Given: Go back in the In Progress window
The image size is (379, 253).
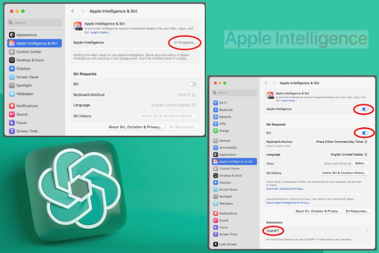Looking at the screenshot, I should pos(73,11).
